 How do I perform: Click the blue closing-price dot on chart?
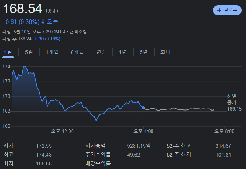coord(143,108)
